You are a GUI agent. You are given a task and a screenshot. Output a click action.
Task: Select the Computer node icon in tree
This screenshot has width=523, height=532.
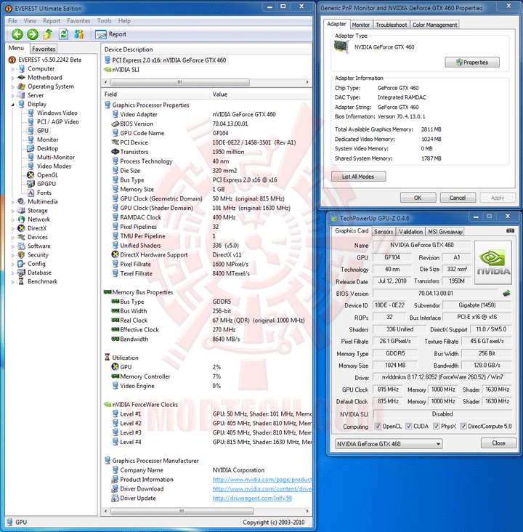click(x=22, y=69)
